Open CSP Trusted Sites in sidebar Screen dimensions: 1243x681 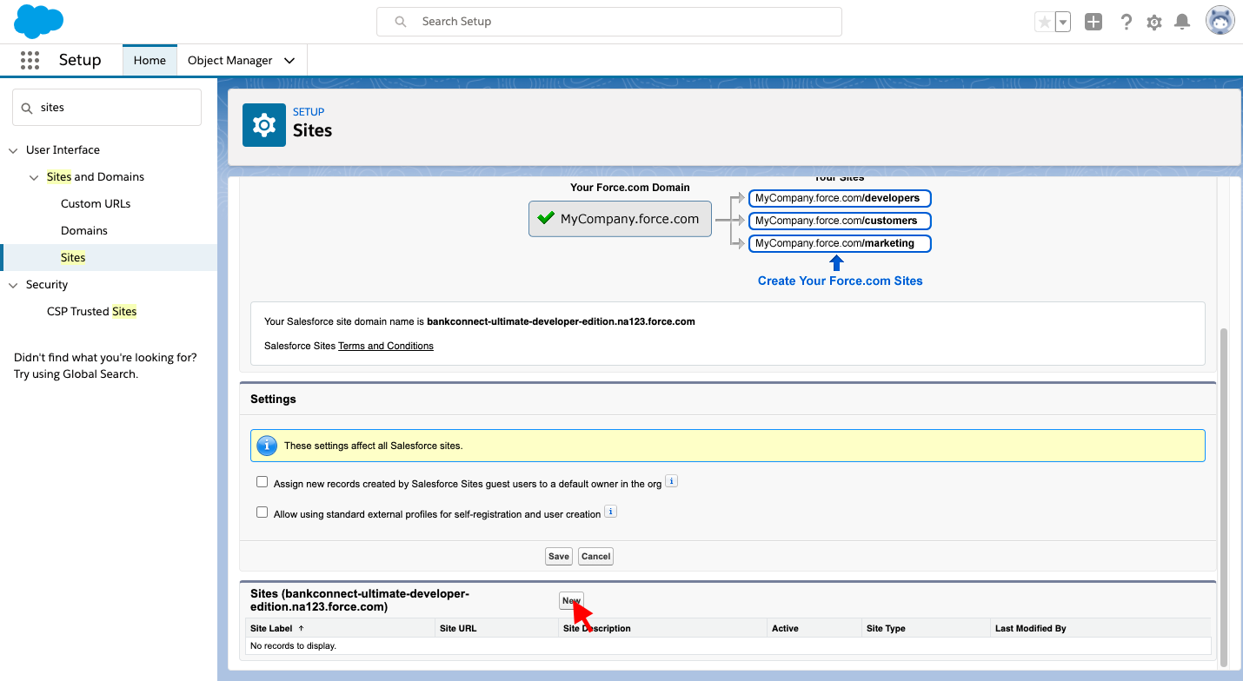pyautogui.click(x=92, y=312)
